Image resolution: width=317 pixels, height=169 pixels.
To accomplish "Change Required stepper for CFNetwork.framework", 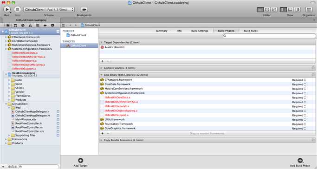I will (305, 80).
